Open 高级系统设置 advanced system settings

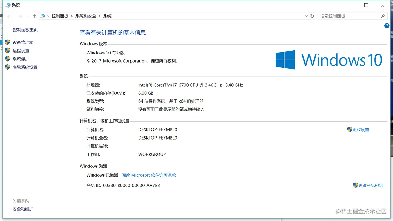[x=25, y=67]
